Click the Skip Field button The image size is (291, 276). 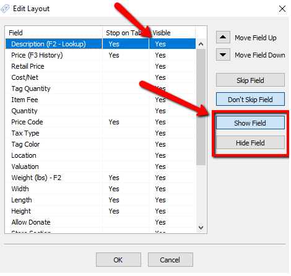click(250, 80)
